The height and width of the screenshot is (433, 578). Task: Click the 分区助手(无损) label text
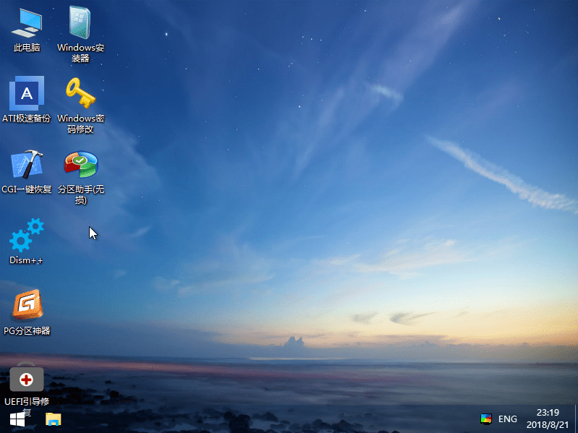tap(81, 194)
